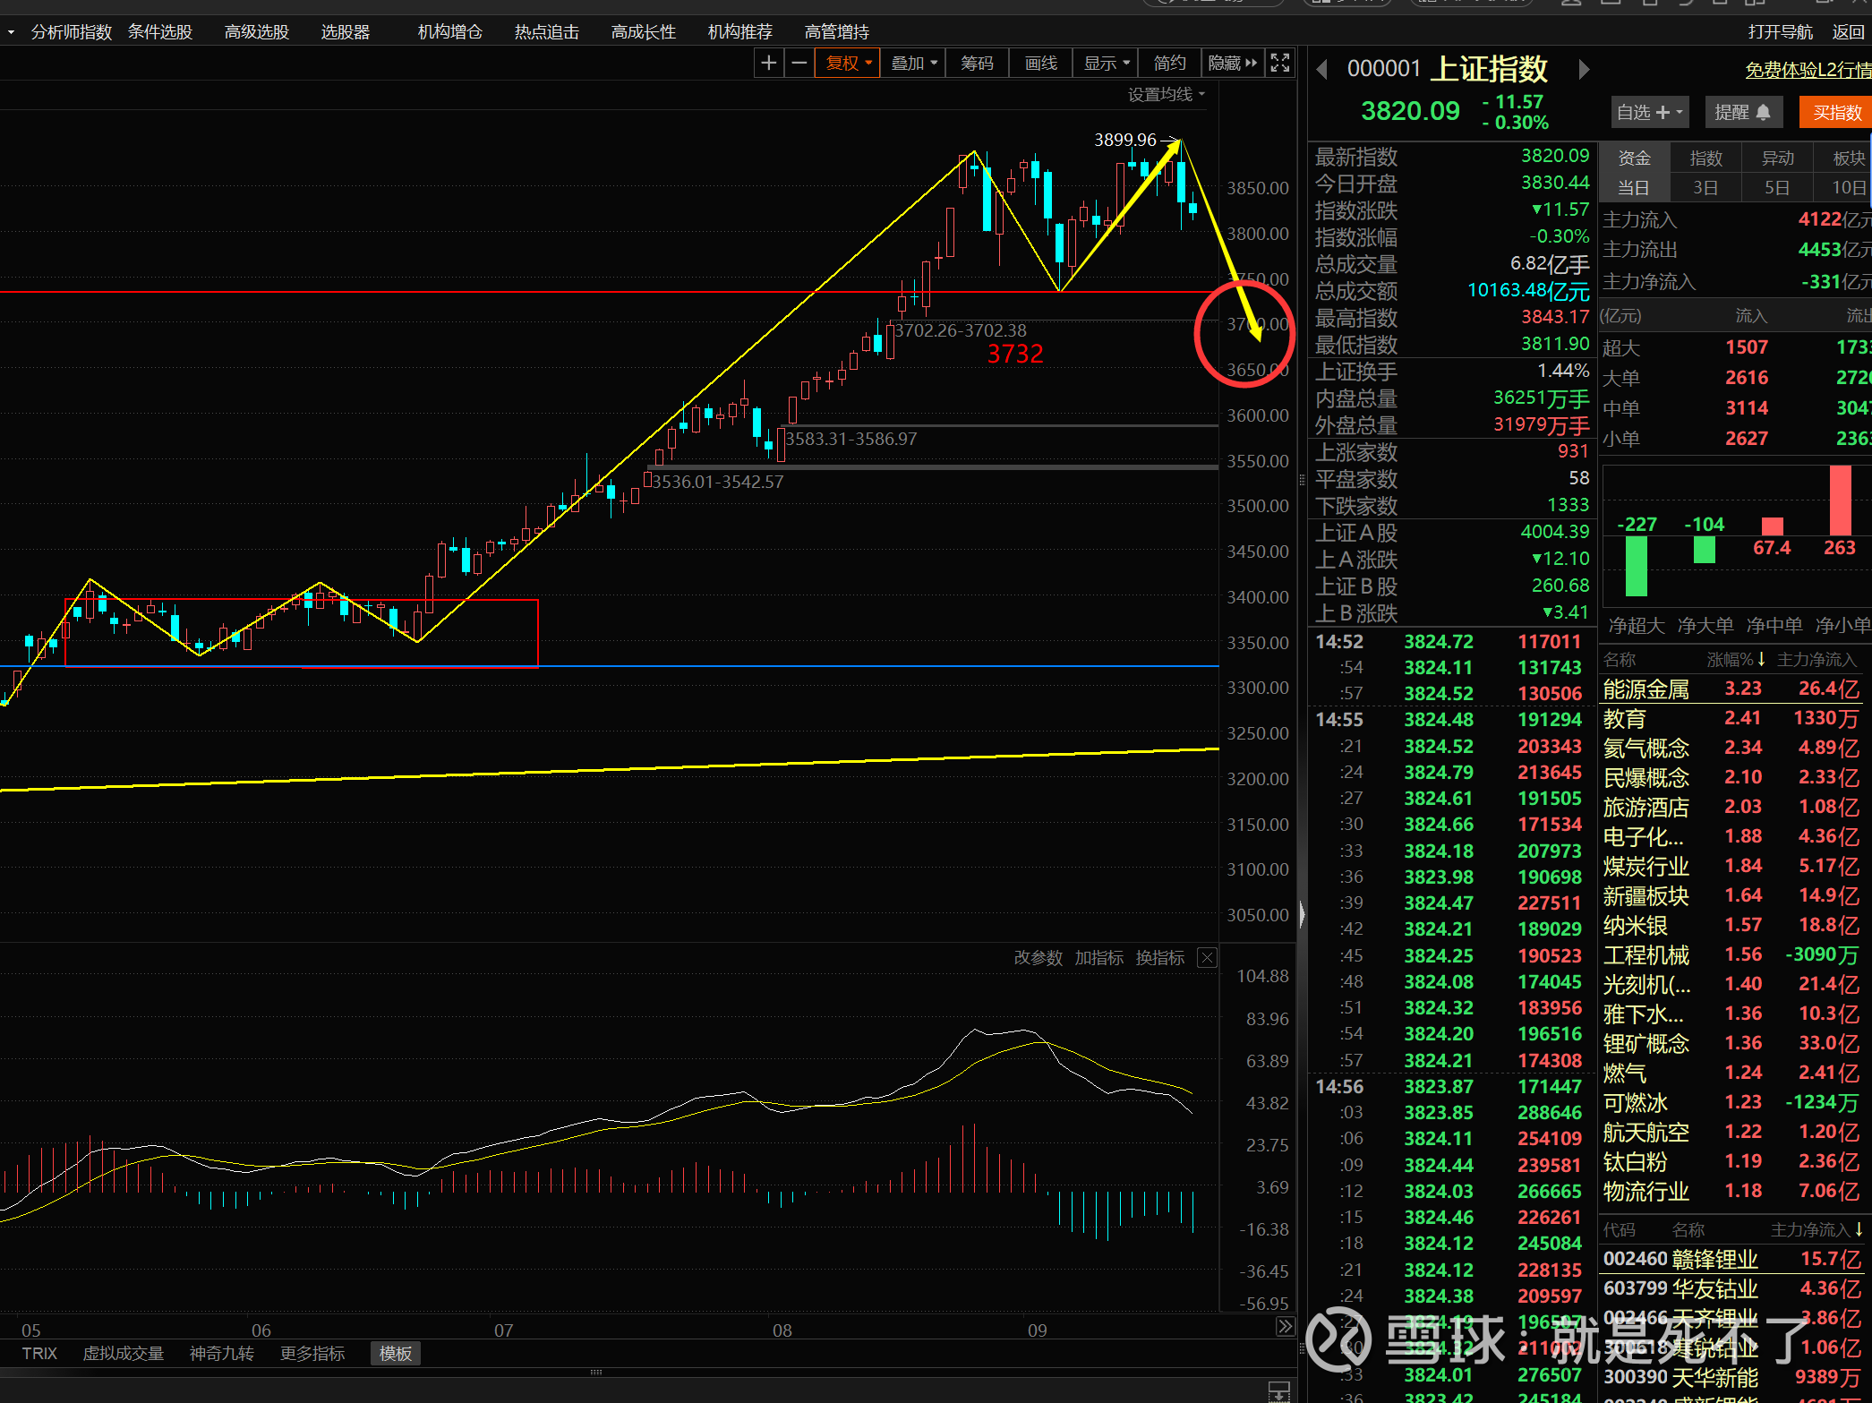The height and width of the screenshot is (1403, 1872).
Task: Toggle 筹码 chip distribution view
Action: click(x=977, y=63)
